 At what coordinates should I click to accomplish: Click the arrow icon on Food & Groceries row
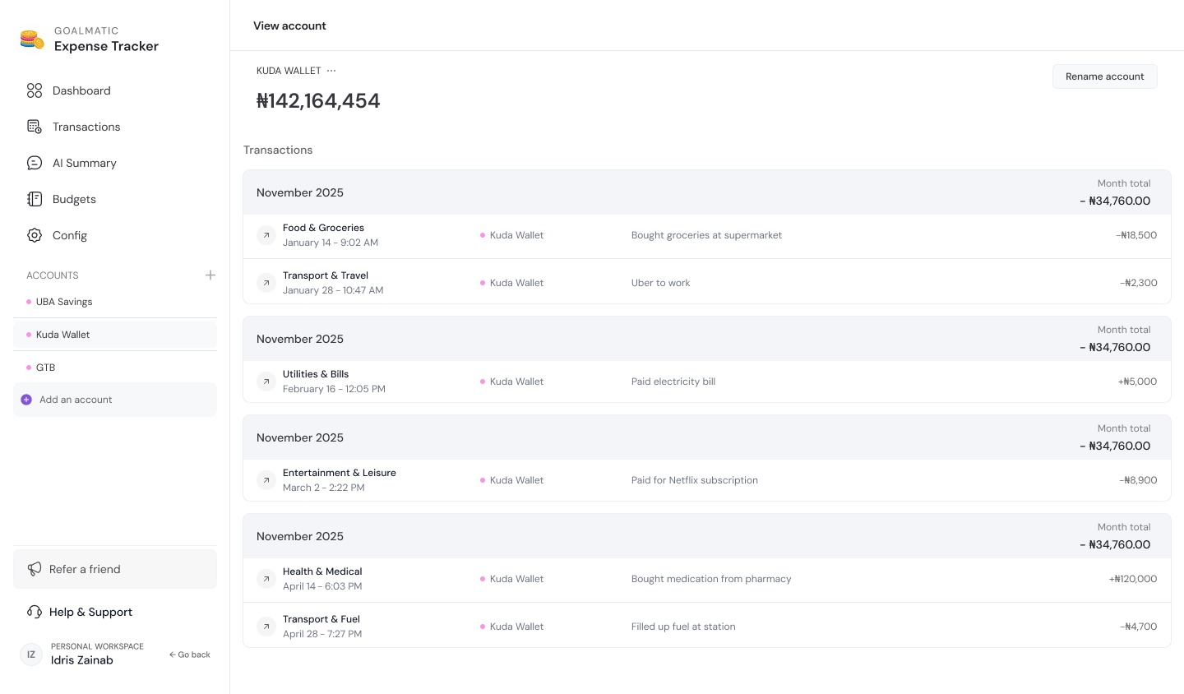(x=266, y=235)
